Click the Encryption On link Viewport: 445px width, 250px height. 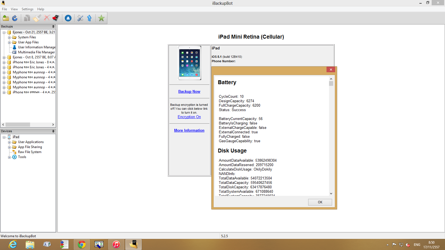click(189, 117)
